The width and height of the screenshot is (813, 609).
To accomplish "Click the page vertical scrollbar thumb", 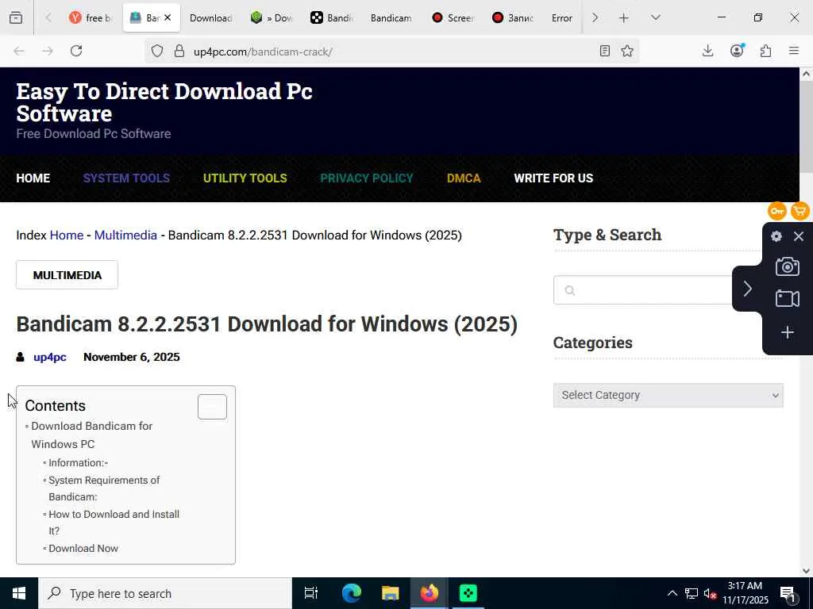I will point(807,128).
